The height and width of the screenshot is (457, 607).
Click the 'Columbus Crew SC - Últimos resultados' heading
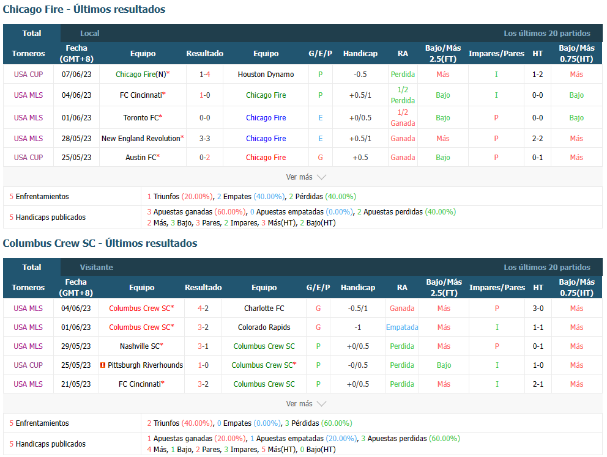100,243
